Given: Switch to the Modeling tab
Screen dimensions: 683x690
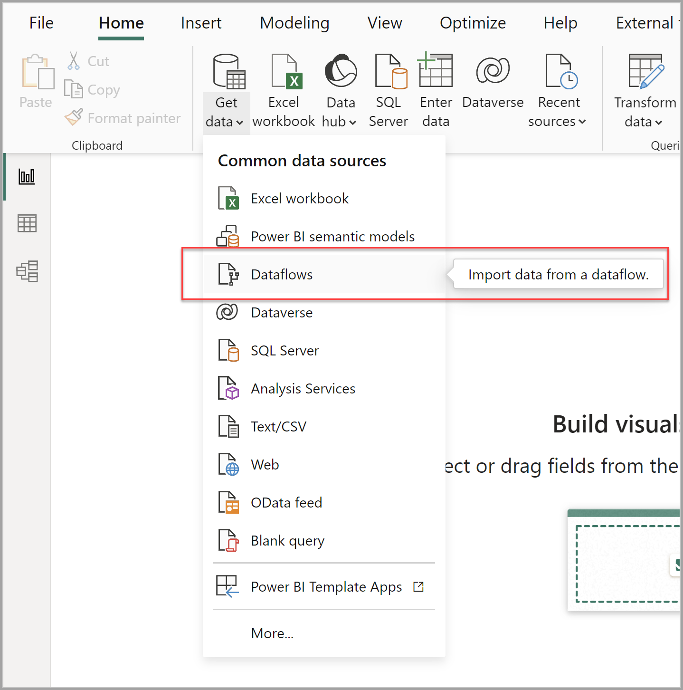Looking at the screenshot, I should (x=294, y=23).
